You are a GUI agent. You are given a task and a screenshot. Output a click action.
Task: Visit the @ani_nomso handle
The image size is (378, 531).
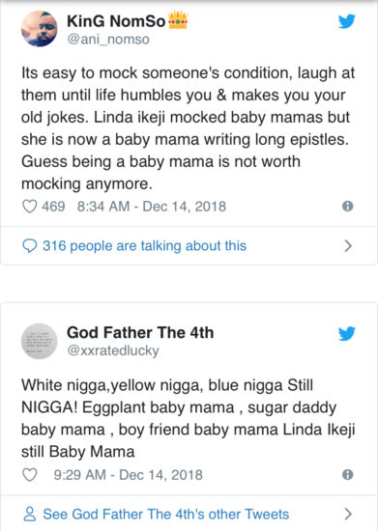coord(108,40)
